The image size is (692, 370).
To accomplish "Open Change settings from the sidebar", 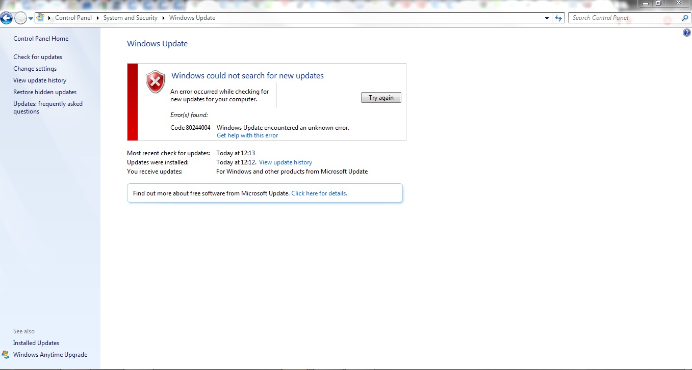I will pyautogui.click(x=35, y=69).
